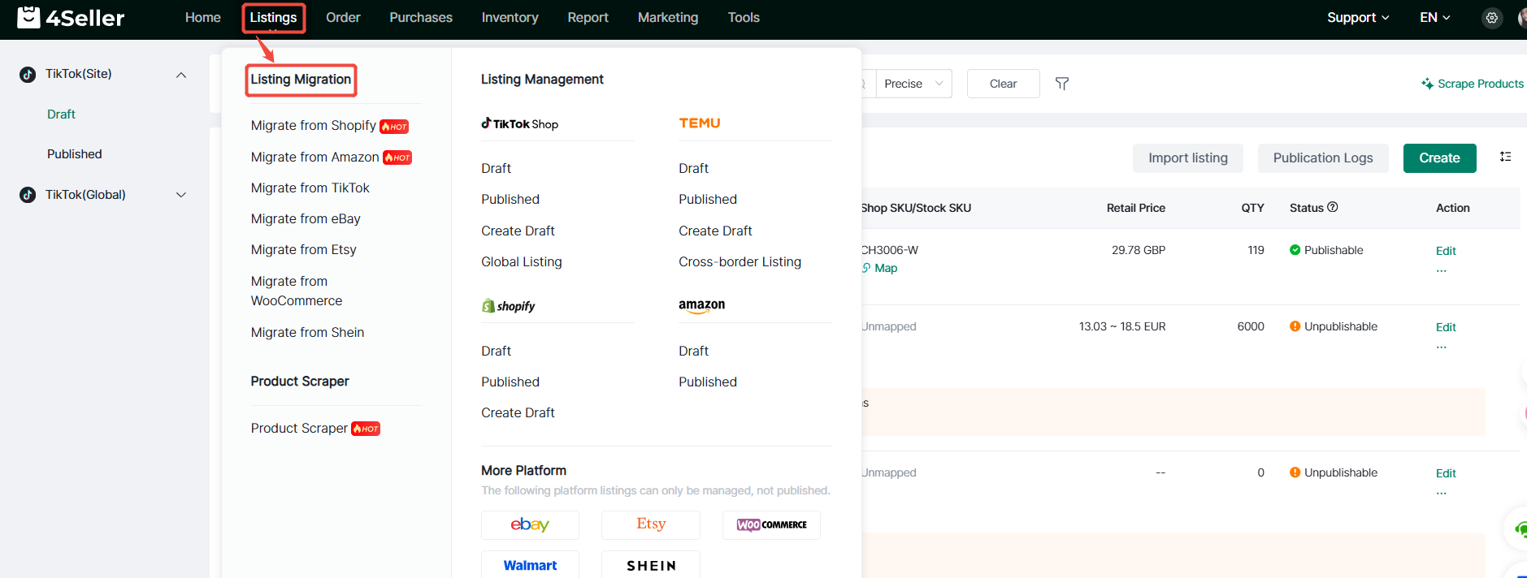The height and width of the screenshot is (578, 1527).
Task: Open the Walmart platform tile
Action: point(530,565)
